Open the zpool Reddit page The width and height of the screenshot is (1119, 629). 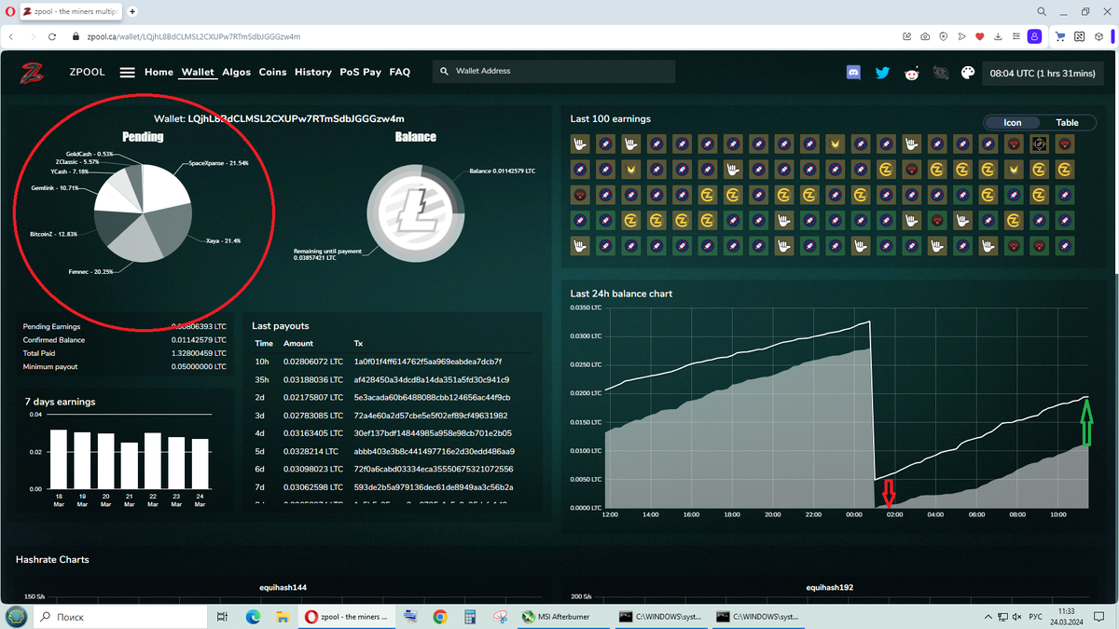click(x=911, y=73)
